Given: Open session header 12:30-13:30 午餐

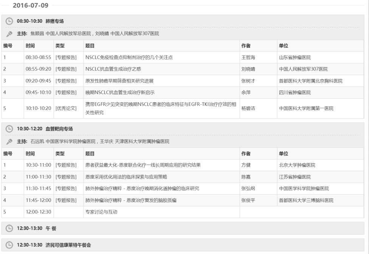Looking at the screenshot, I should [x=183, y=228].
